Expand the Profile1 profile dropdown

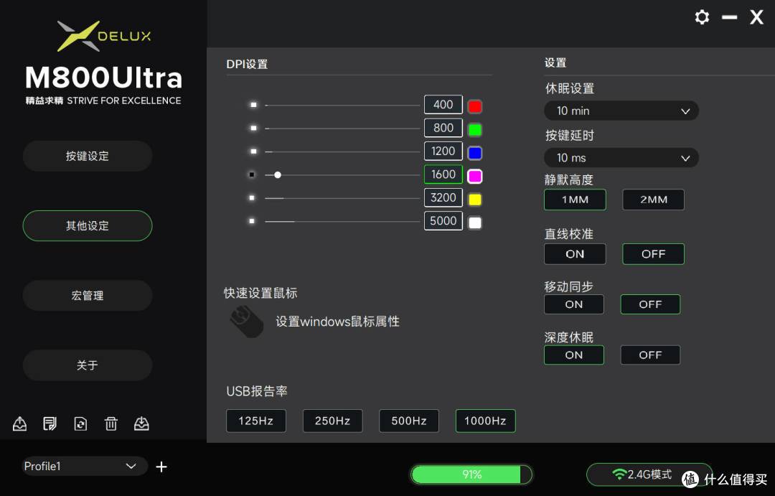coord(85,467)
